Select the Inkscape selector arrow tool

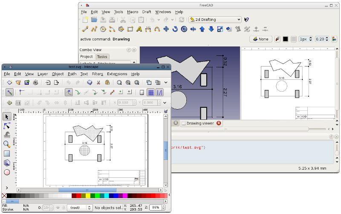(x=7, y=116)
